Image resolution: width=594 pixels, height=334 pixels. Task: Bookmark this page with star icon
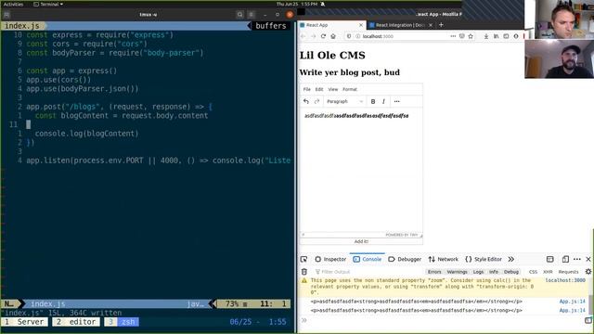click(471, 36)
